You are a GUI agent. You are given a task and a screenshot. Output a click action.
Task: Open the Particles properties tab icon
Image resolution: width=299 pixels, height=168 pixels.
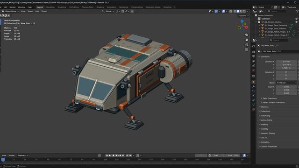click(253, 91)
